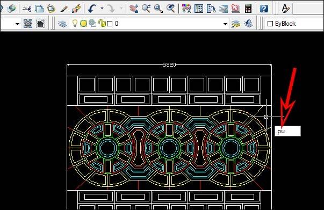The height and width of the screenshot is (210, 324).
Task: Select the 5820 dimension text
Action: [x=169, y=65]
